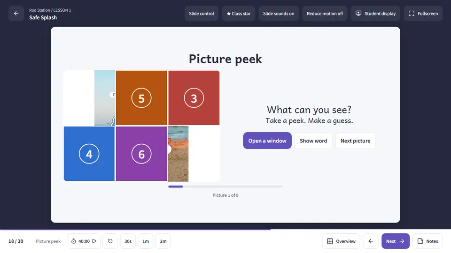Click the Picture peek heading
451x253 pixels.
click(225, 59)
